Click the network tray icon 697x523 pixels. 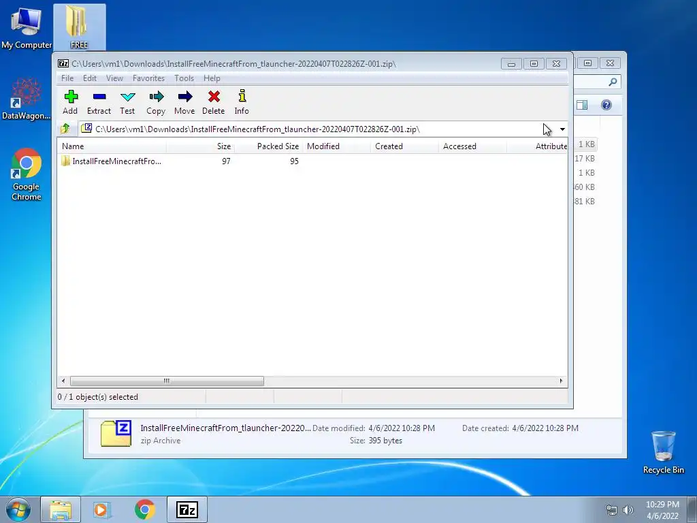612,510
